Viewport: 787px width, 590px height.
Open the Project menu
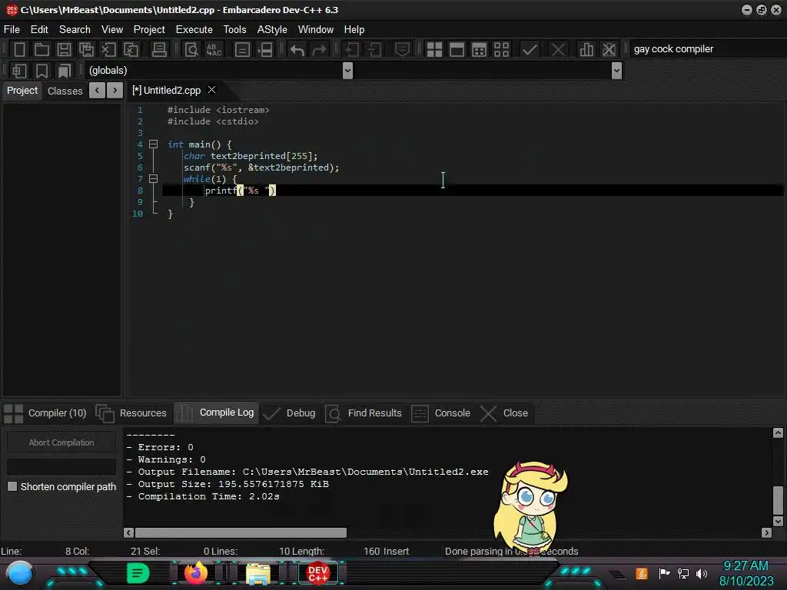pyautogui.click(x=149, y=30)
